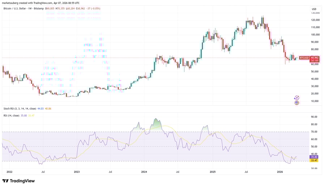The image size is (324, 187).
Task: Click the lightning bolt event icon on chart
Action: coord(297,98)
